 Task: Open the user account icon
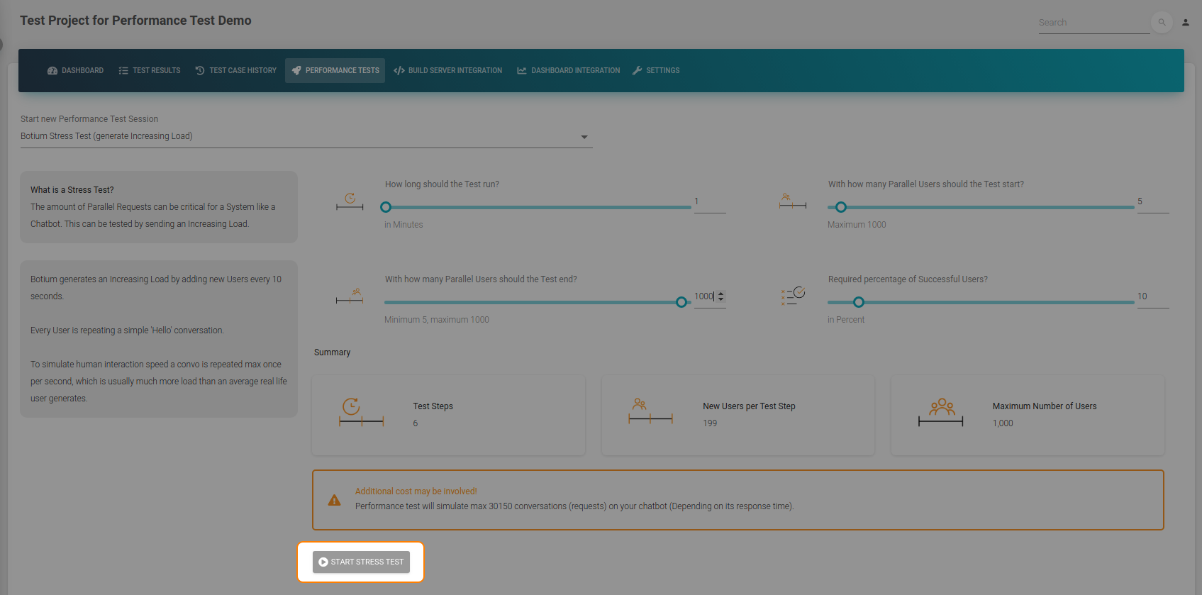[1186, 23]
